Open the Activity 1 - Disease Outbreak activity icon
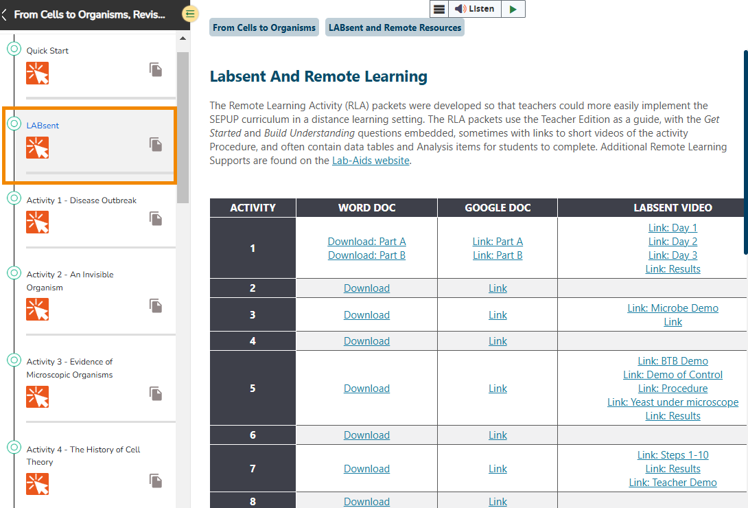Image resolution: width=748 pixels, height=508 pixels. tap(37, 222)
